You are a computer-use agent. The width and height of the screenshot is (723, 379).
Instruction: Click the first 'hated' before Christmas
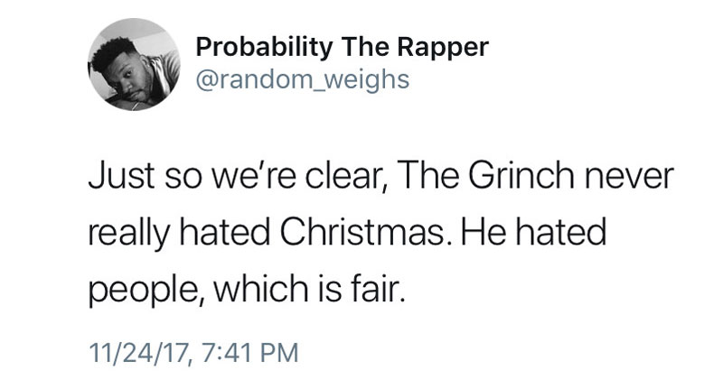(x=224, y=232)
